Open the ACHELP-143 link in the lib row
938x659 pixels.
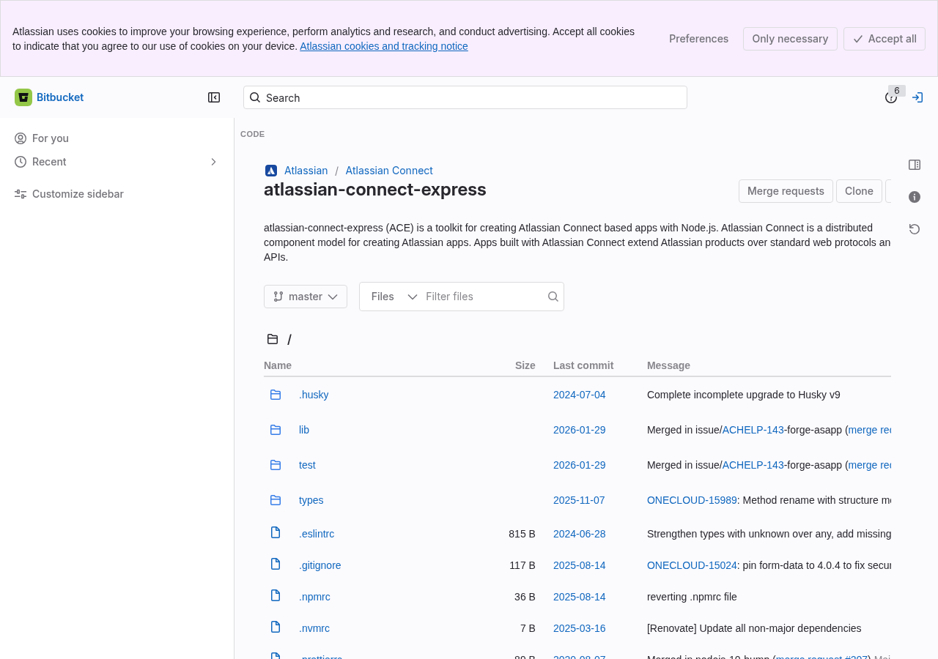pyautogui.click(x=753, y=430)
